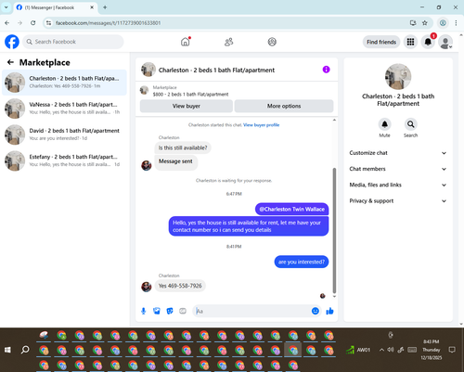
Task: Open the notifications bell
Action: 428,42
